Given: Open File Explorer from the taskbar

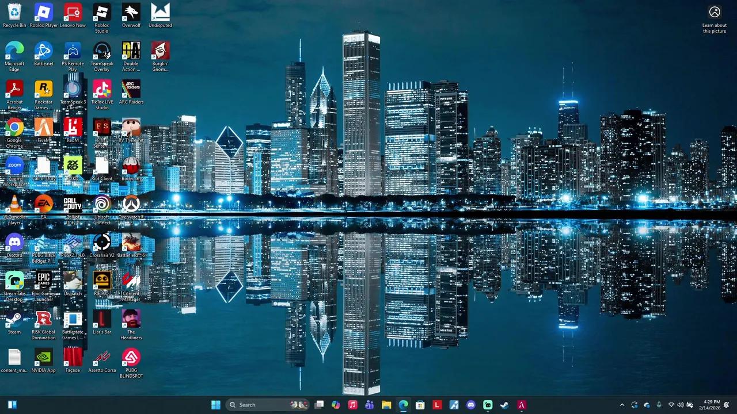Looking at the screenshot, I should coord(386,405).
